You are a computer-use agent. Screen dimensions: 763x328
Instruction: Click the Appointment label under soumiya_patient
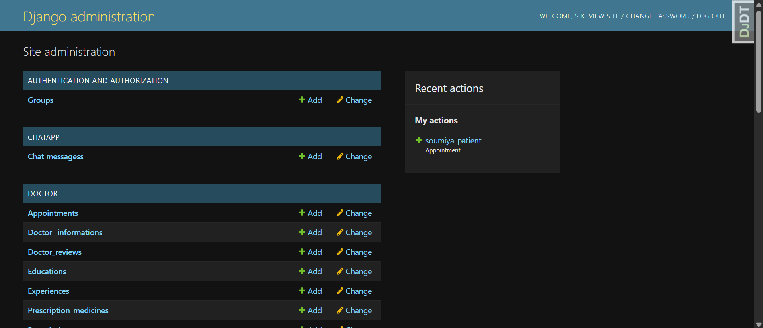pos(443,150)
